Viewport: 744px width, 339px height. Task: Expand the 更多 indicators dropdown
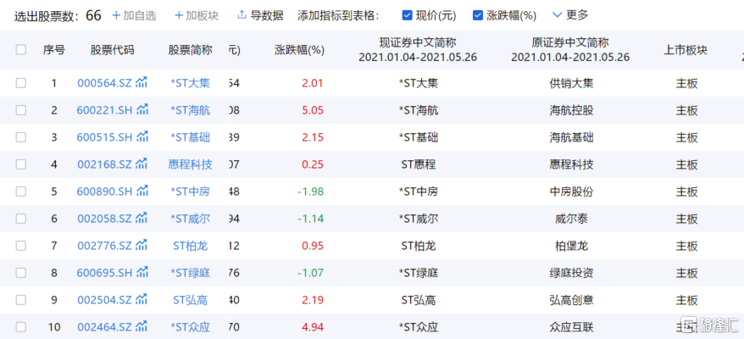[x=570, y=15]
